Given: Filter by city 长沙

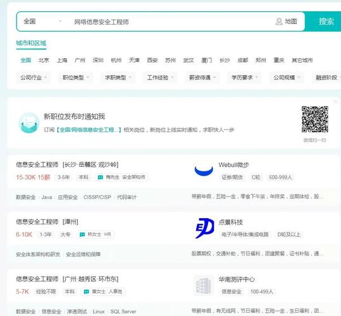Looking at the screenshot, I should (225, 60).
